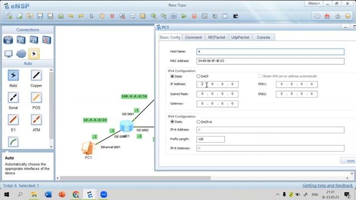Open the MCPacket tab
Screen dimensions: 356x200
[x=216, y=37]
